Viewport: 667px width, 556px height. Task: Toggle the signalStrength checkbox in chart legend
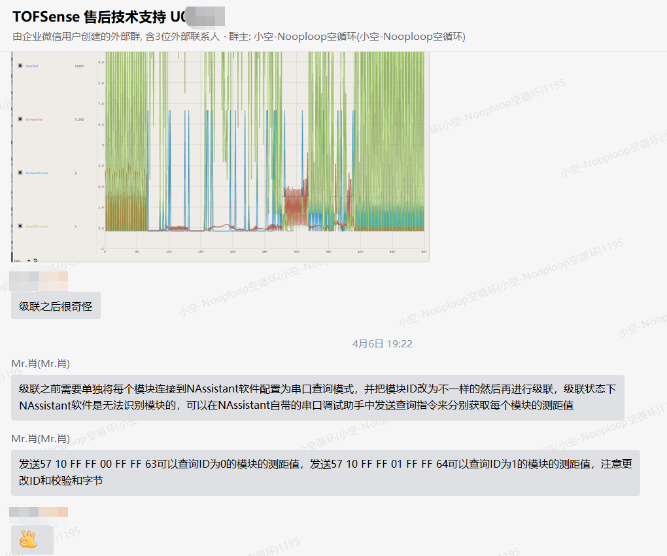tap(20, 226)
